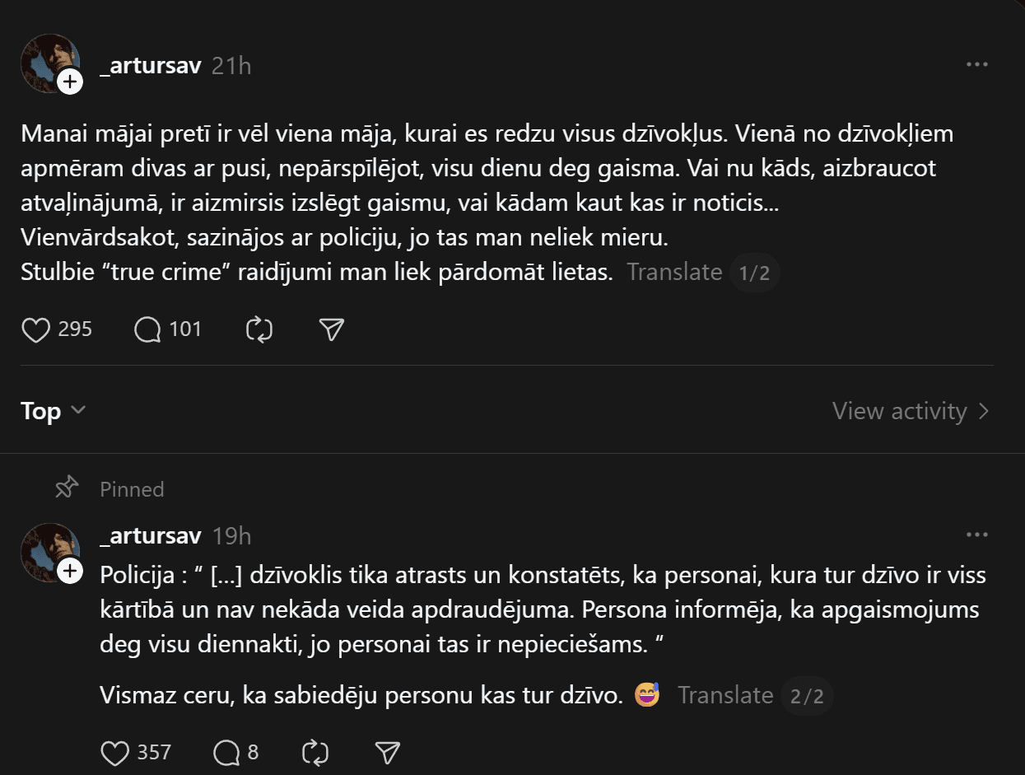Share the pinned reply via send icon
Viewport: 1025px width, 775px height.
point(387,752)
